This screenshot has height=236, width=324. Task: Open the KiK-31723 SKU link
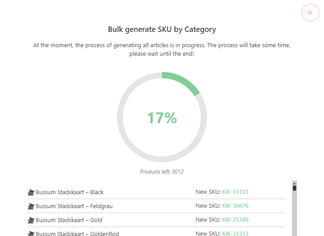point(235,192)
